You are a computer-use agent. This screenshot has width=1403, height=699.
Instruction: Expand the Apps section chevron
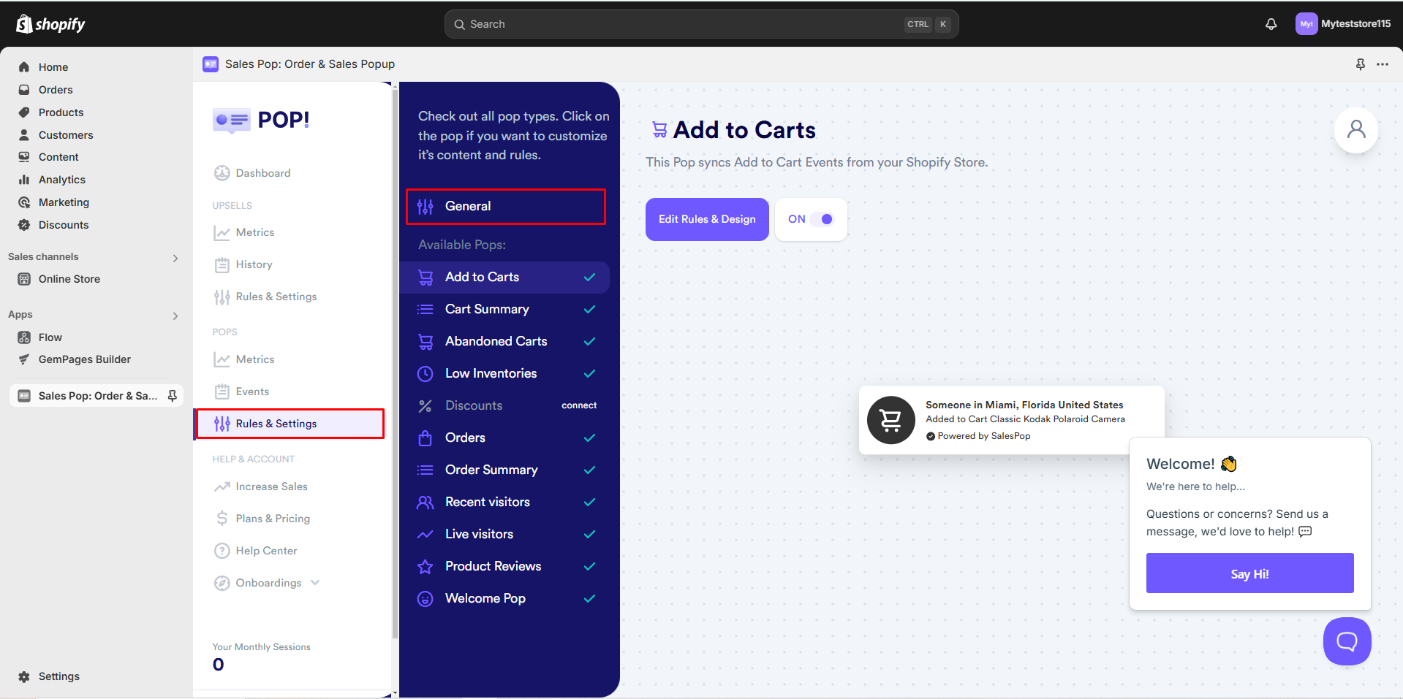175,316
